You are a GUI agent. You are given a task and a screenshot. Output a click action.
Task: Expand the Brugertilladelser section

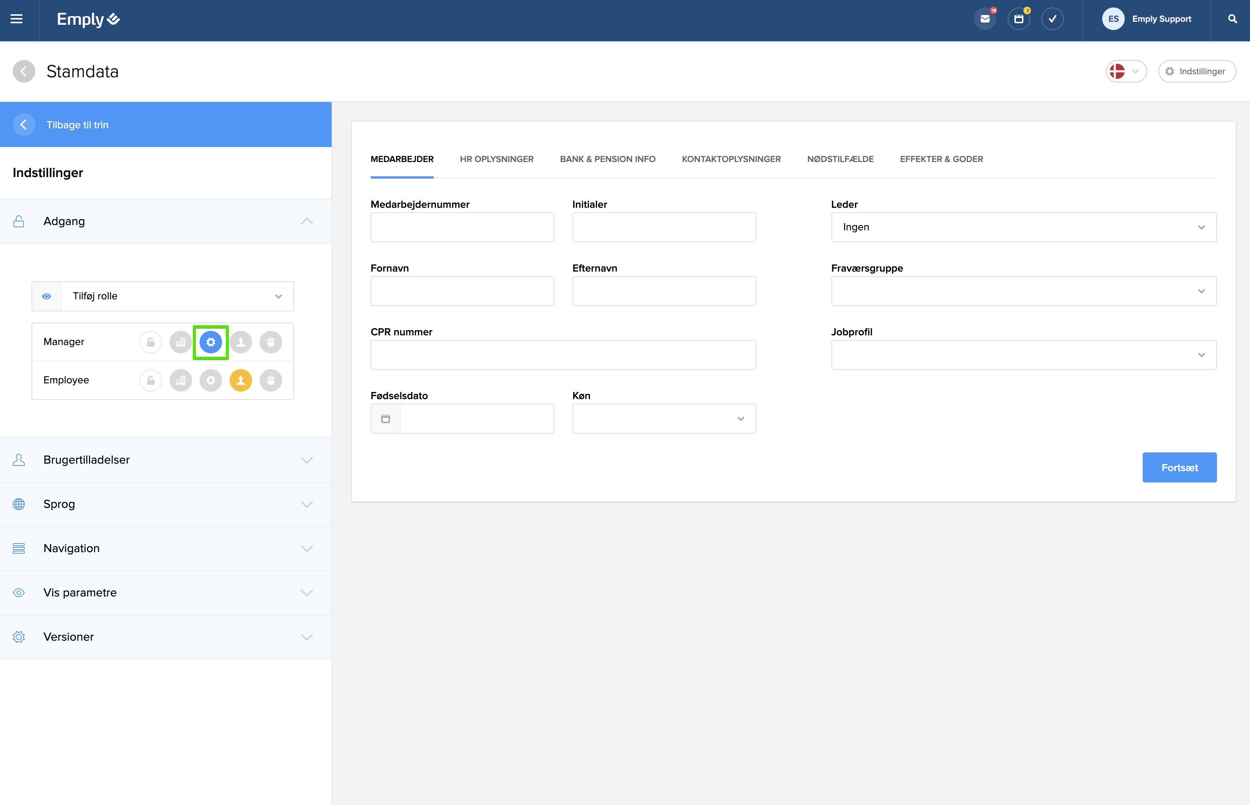(x=165, y=460)
